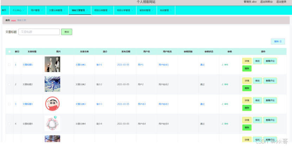Open the blue anime thumbnail in the 文章标题2 row
Screen dimensions: 292x147
point(52,84)
